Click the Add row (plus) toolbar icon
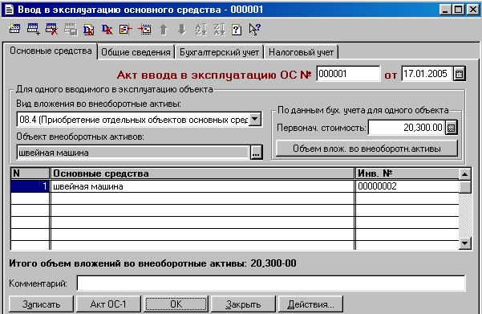 tap(33, 29)
